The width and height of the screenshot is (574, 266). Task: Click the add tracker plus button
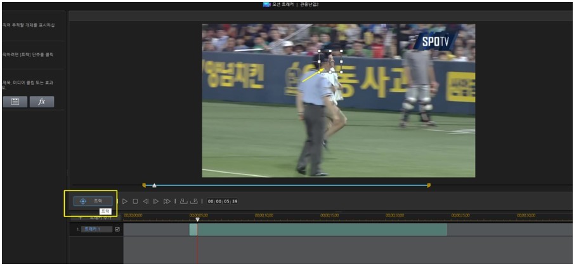click(x=80, y=218)
